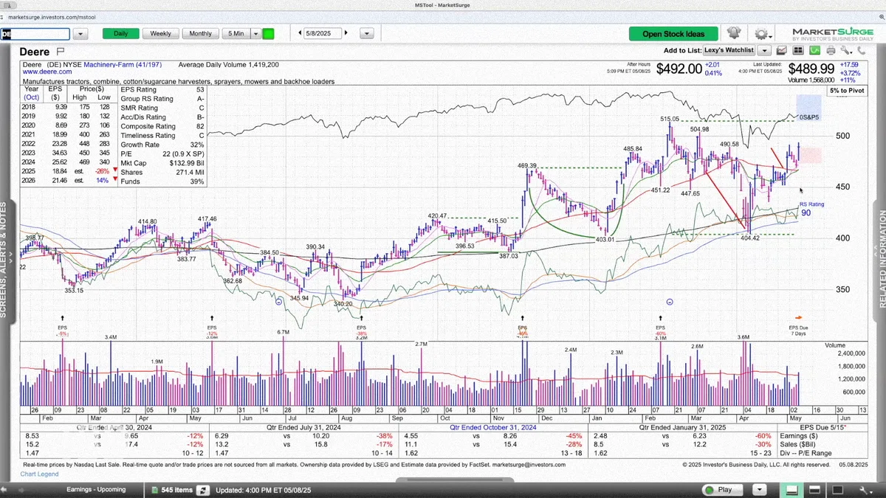Open the Related Information side panel
This screenshot has height=498, width=886.
[x=882, y=260]
